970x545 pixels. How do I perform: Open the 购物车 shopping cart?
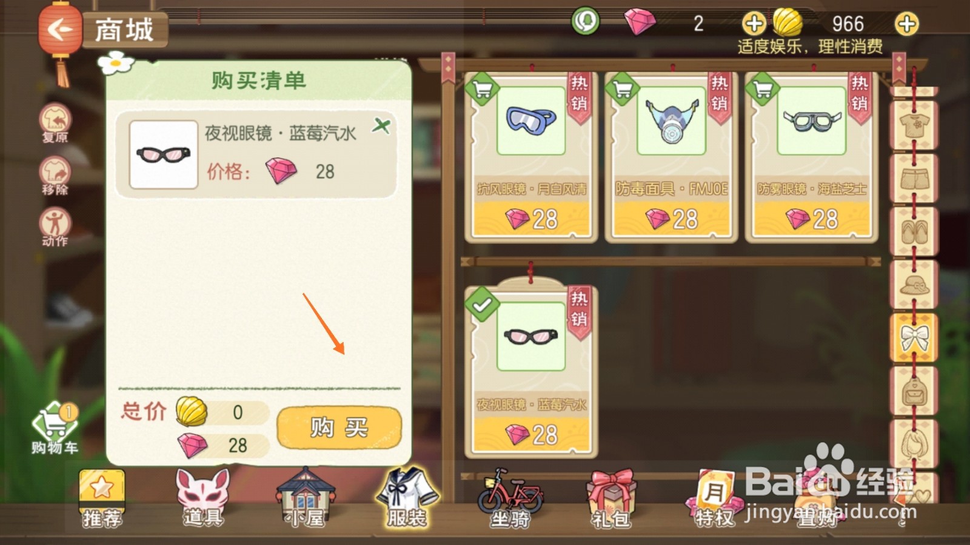coord(55,428)
